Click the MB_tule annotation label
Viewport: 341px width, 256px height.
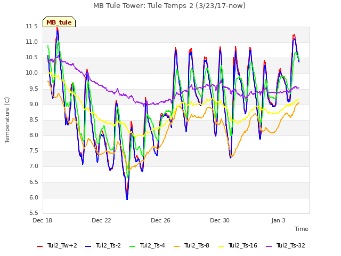click(x=59, y=22)
